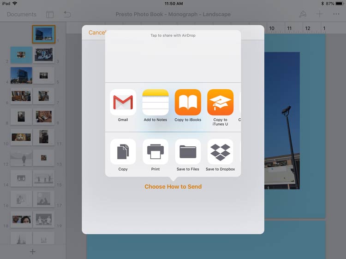Select page 8 thumbnail
Image resolution: width=346 pixels, height=259 pixels.
(21, 117)
